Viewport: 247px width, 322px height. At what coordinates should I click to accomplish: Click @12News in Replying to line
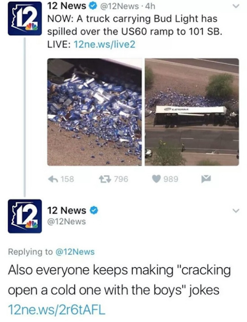click(75, 252)
